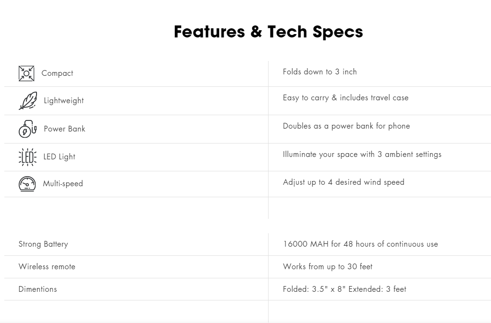Click the LED Light icon
Screen dimensions: 491x323
(x=27, y=157)
